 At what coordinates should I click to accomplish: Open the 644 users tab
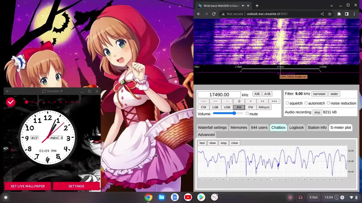(259, 127)
